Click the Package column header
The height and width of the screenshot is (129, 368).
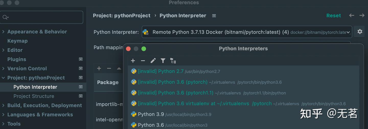click(108, 82)
